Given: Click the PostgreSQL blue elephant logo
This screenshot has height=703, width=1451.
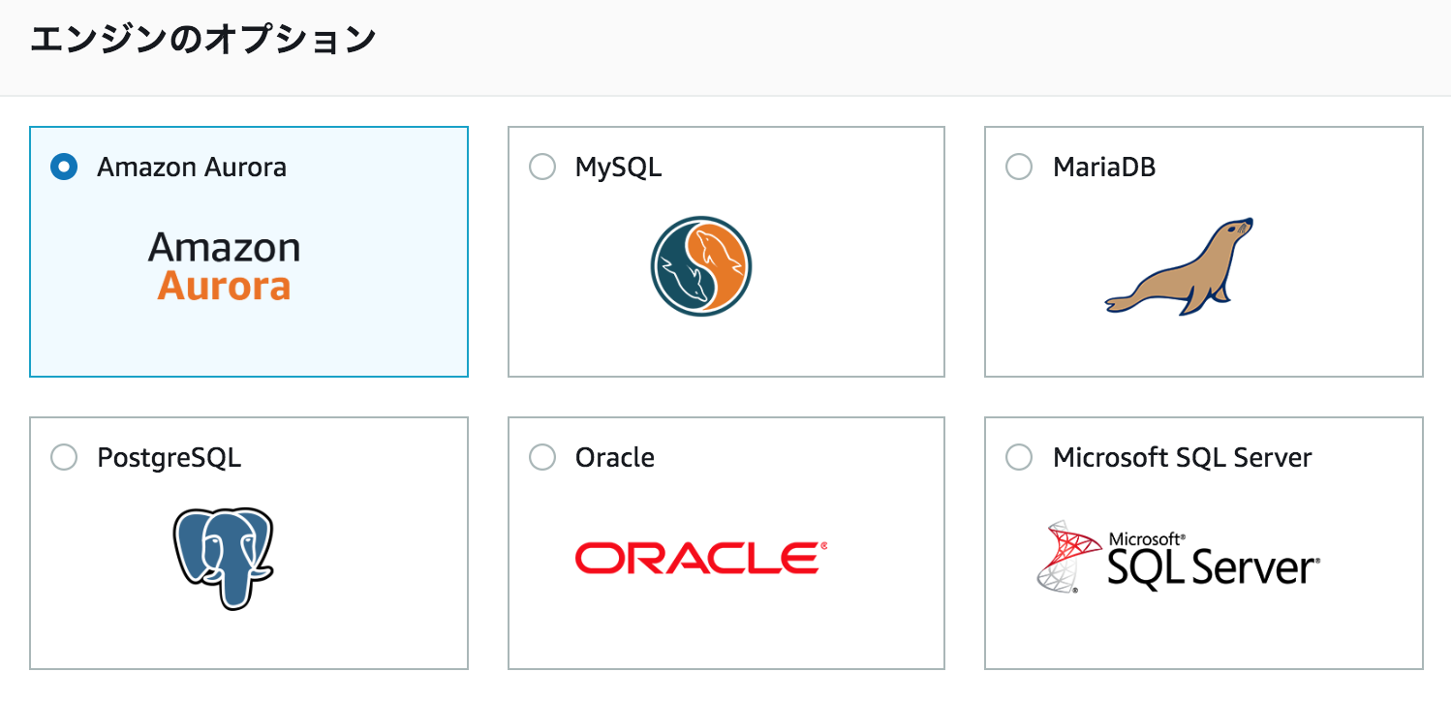Looking at the screenshot, I should tap(224, 557).
